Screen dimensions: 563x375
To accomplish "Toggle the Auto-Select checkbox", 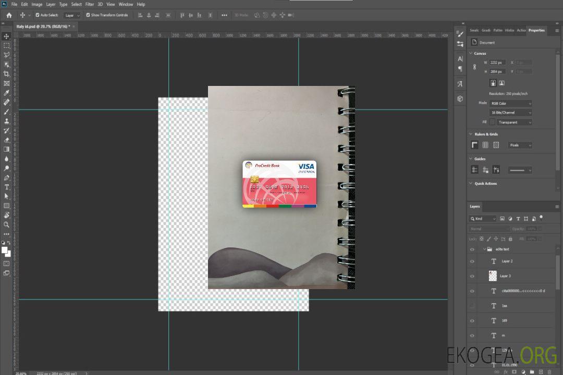I will [x=36, y=15].
